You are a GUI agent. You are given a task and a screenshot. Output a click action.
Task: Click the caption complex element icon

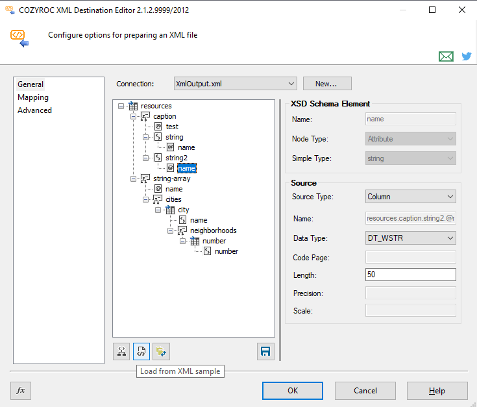[x=145, y=116]
